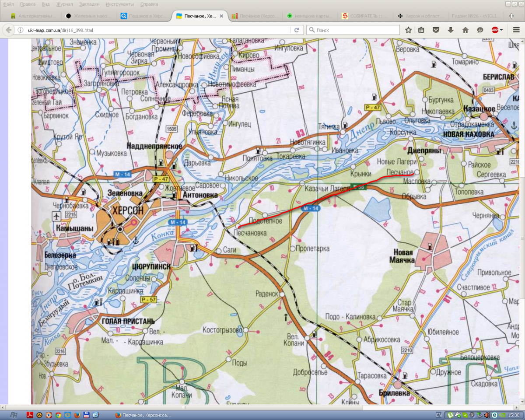The width and height of the screenshot is (525, 420).
Task: Save page to Pocket icon
Action: pos(436,30)
